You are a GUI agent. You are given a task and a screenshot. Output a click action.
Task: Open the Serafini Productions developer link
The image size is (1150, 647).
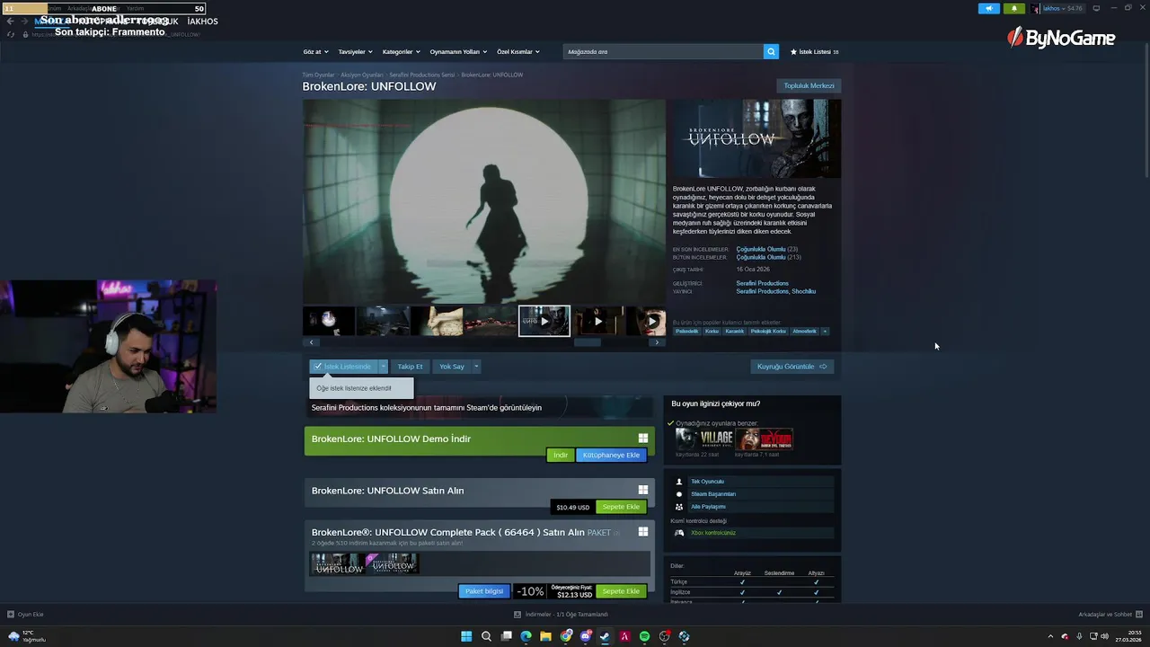click(x=762, y=283)
